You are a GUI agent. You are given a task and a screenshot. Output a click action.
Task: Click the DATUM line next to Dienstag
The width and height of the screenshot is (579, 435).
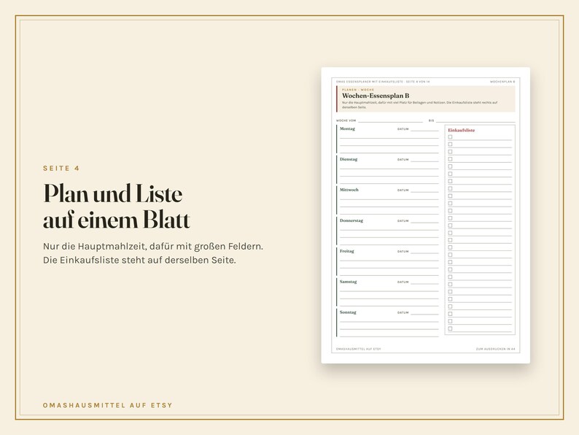[x=424, y=161]
